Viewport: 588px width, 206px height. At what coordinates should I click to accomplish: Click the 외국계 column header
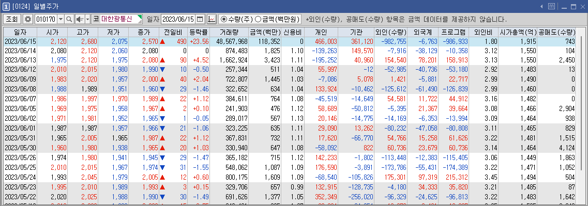(x=423, y=32)
